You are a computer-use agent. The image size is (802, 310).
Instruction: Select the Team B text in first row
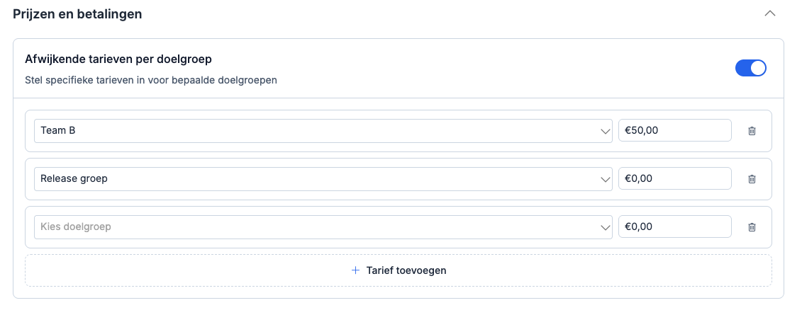[58, 131]
